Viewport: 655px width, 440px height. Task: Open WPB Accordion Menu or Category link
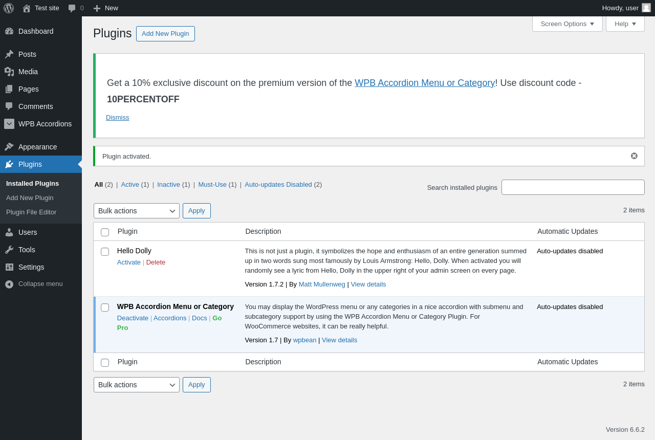point(425,83)
